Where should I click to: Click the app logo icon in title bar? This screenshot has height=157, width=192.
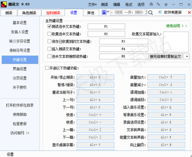[4, 4]
